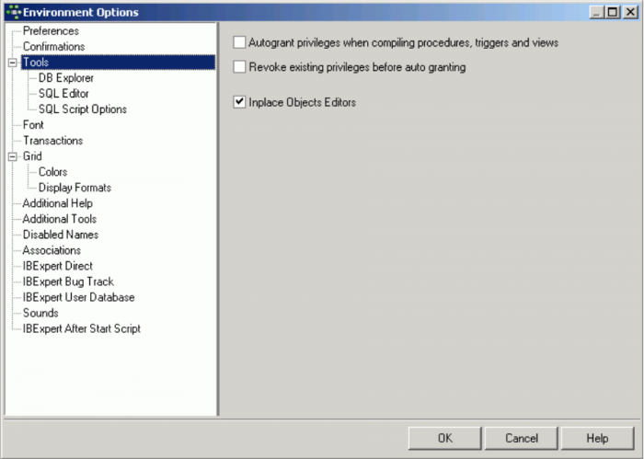This screenshot has height=459, width=644.
Task: Uncheck Inplace Objects Editors
Action: click(239, 102)
